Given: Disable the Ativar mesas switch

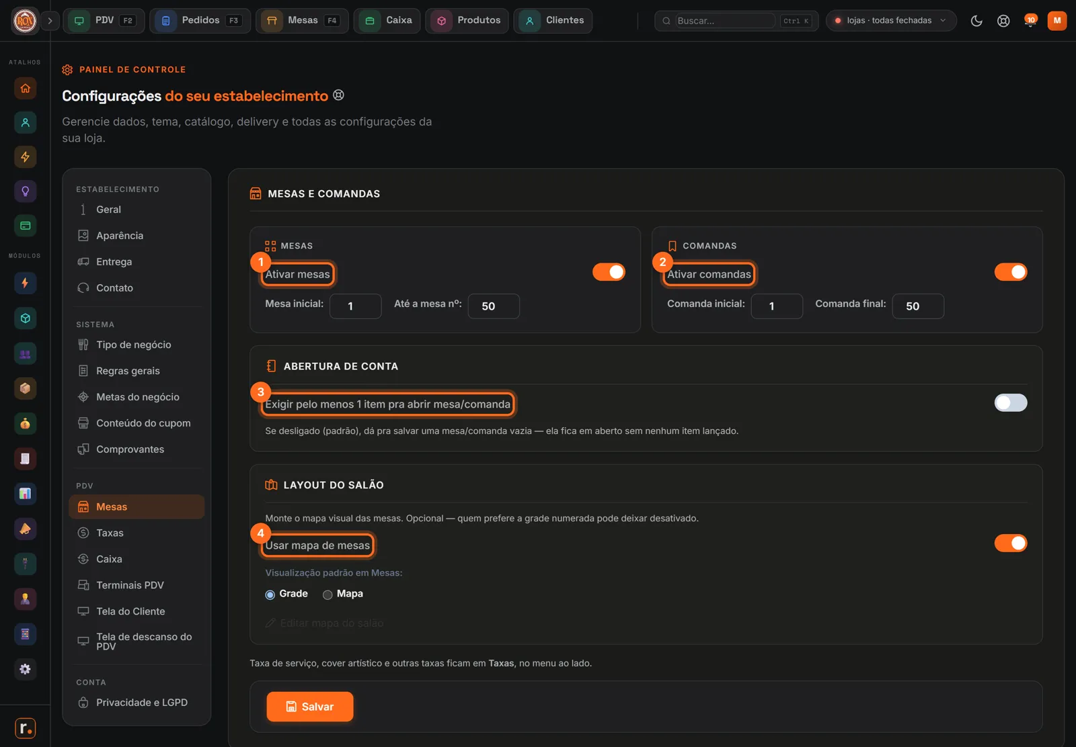Looking at the screenshot, I should [609, 272].
